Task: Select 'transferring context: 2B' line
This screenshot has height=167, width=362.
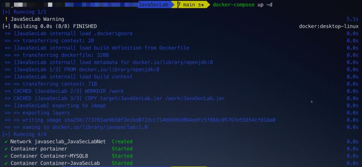Action: [49, 41]
